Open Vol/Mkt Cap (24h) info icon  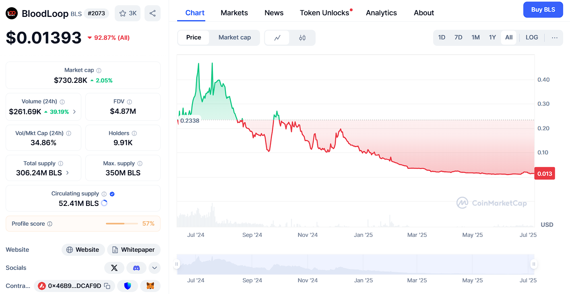point(68,133)
